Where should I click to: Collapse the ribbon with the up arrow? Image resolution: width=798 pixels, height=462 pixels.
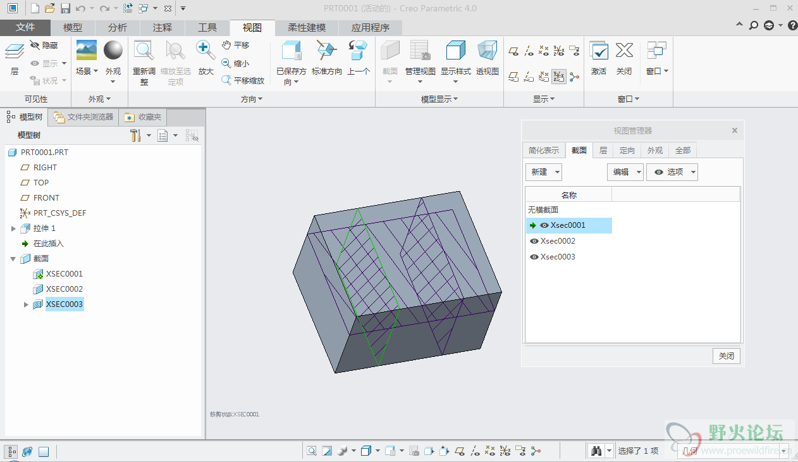tap(740, 25)
